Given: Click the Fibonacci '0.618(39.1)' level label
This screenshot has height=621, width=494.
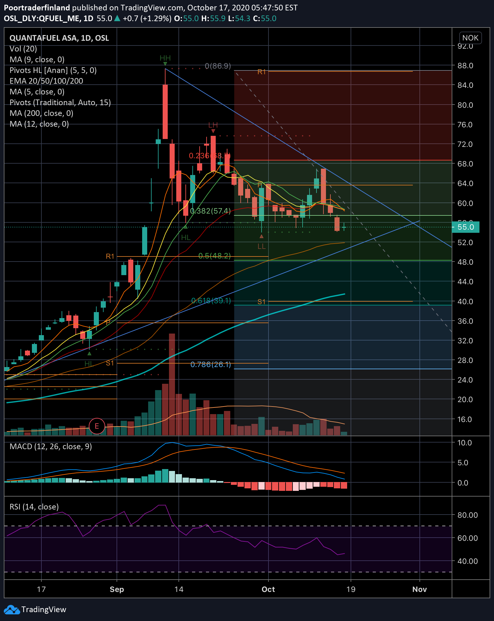Looking at the screenshot, I should point(211,300).
